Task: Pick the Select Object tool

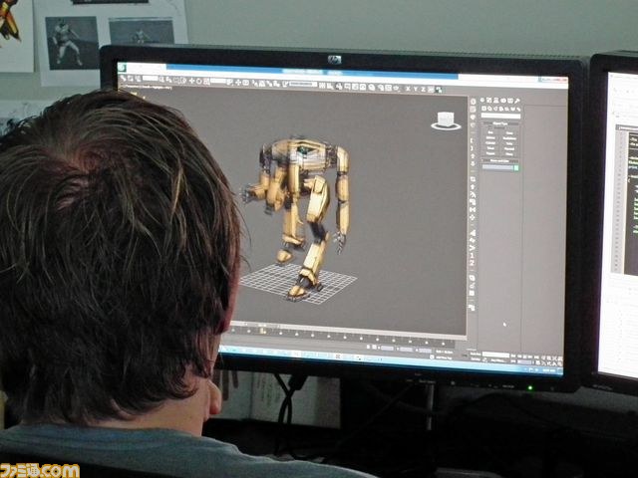Action: click(161, 80)
